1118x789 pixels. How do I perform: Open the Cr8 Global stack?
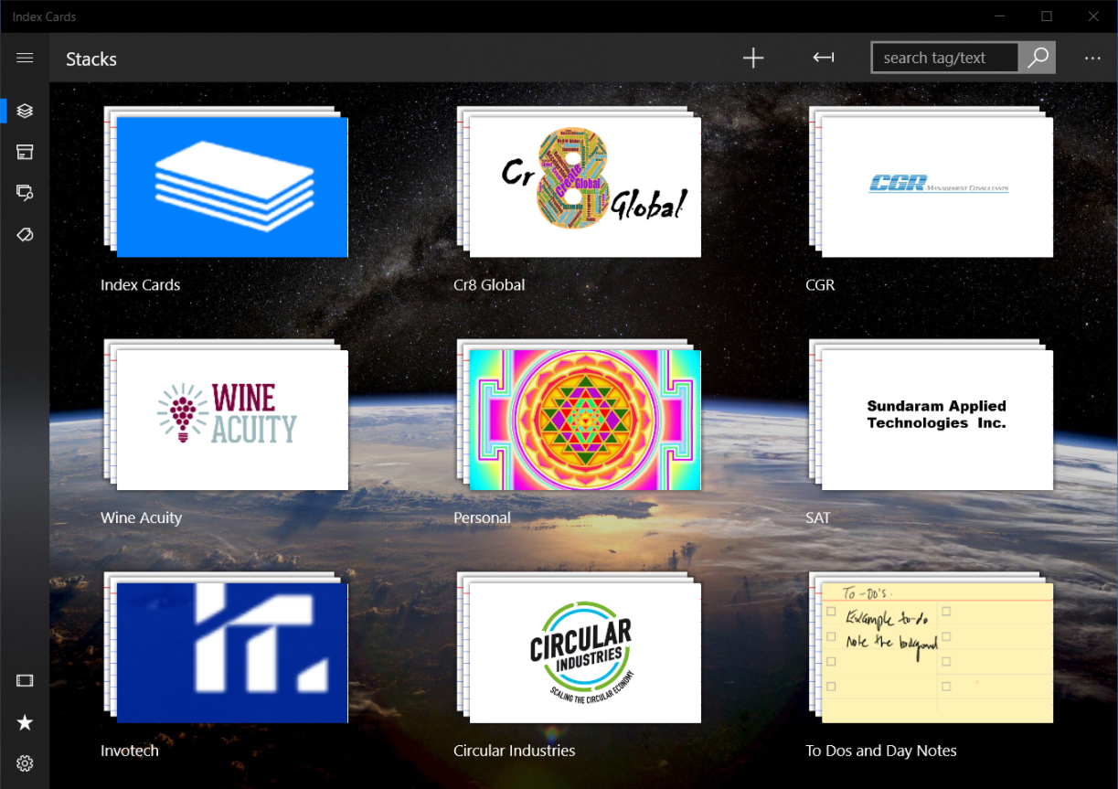pos(583,186)
